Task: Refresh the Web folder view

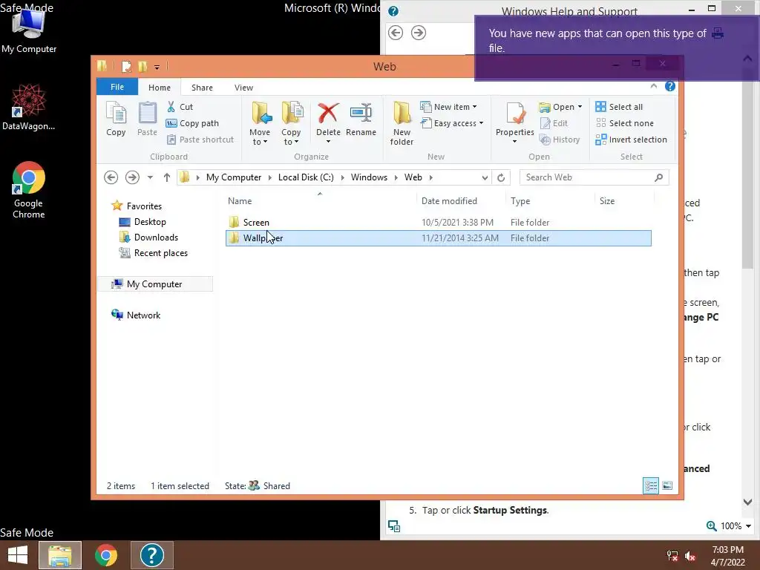Action: point(501,177)
